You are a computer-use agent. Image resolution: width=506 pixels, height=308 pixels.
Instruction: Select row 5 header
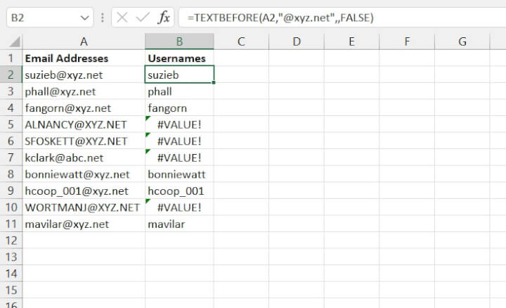[11, 124]
